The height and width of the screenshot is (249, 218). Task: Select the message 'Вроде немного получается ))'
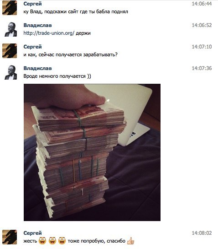click(x=57, y=76)
